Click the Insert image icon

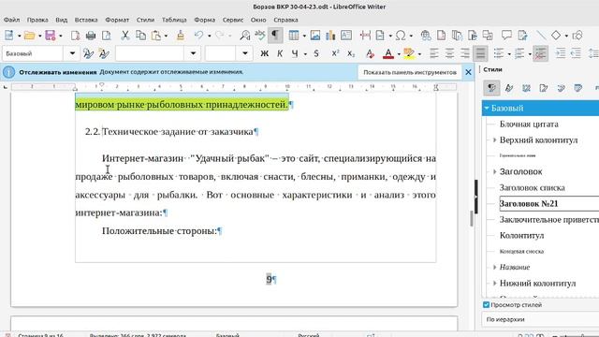click(x=315, y=36)
